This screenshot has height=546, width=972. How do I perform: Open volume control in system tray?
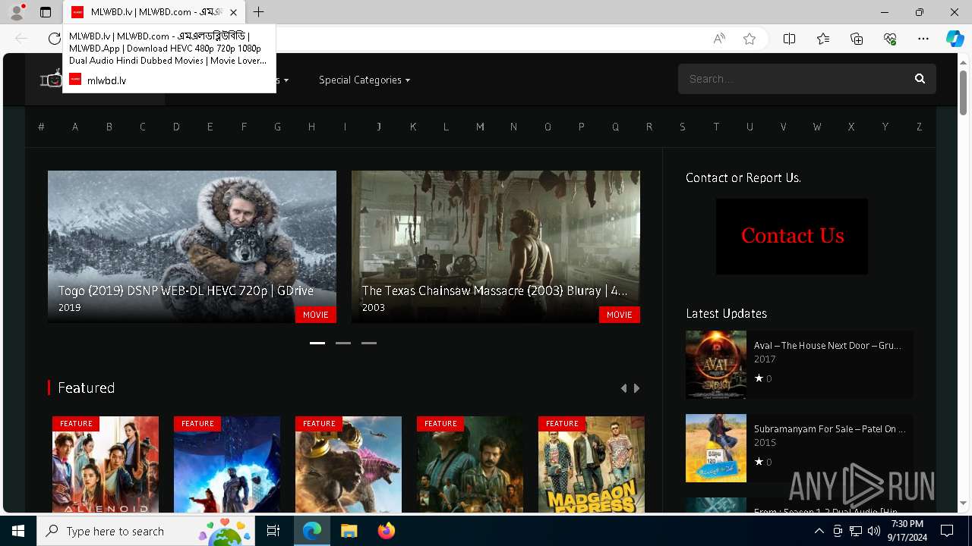(x=874, y=531)
